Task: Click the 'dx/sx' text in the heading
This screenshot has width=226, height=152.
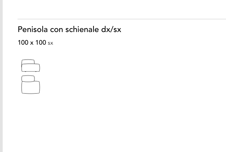Action: point(111,29)
